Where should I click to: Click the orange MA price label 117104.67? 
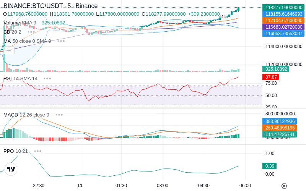pos(283,21)
